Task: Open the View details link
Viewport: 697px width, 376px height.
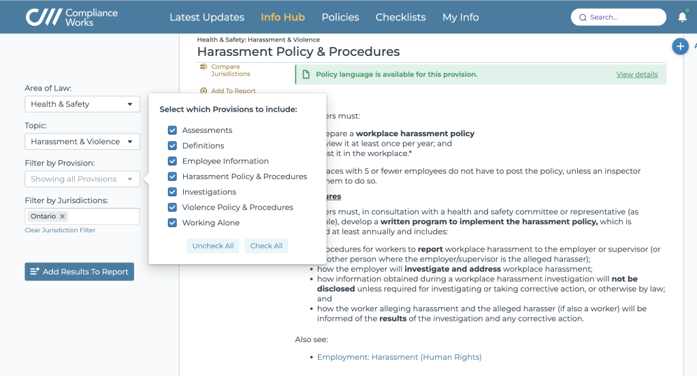Action: pyautogui.click(x=636, y=74)
